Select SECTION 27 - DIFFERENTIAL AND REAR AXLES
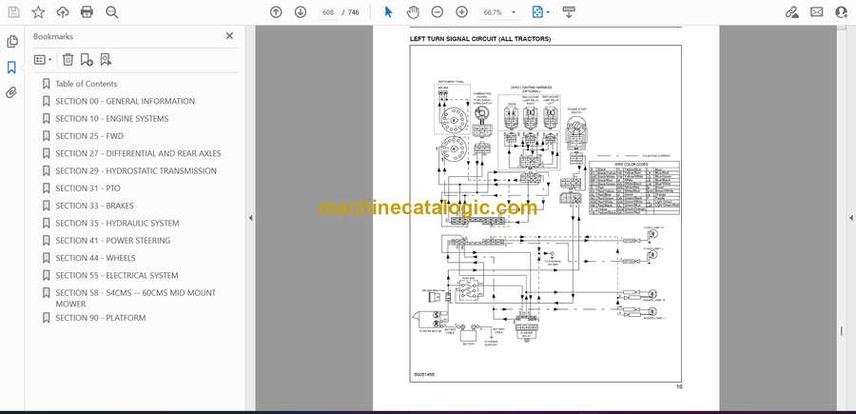The image size is (856, 414). tap(138, 153)
